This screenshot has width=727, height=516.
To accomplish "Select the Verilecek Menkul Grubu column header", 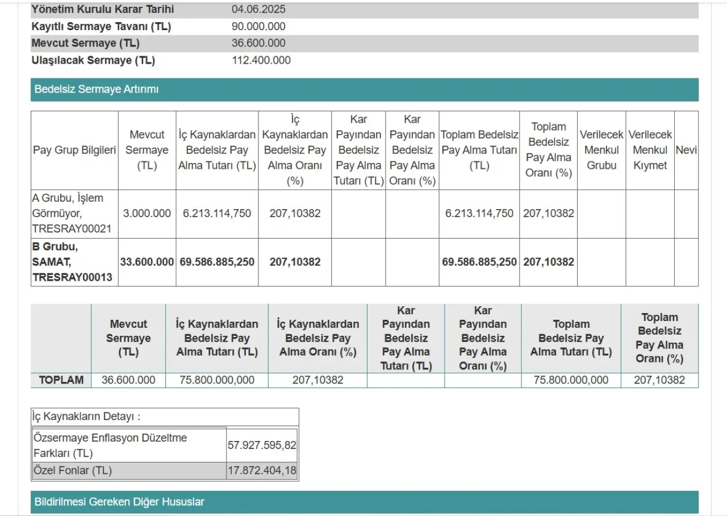I will coord(601,151).
